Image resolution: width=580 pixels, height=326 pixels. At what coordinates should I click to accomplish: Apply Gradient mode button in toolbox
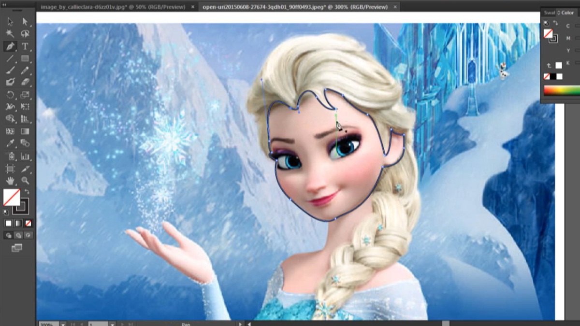[18, 223]
